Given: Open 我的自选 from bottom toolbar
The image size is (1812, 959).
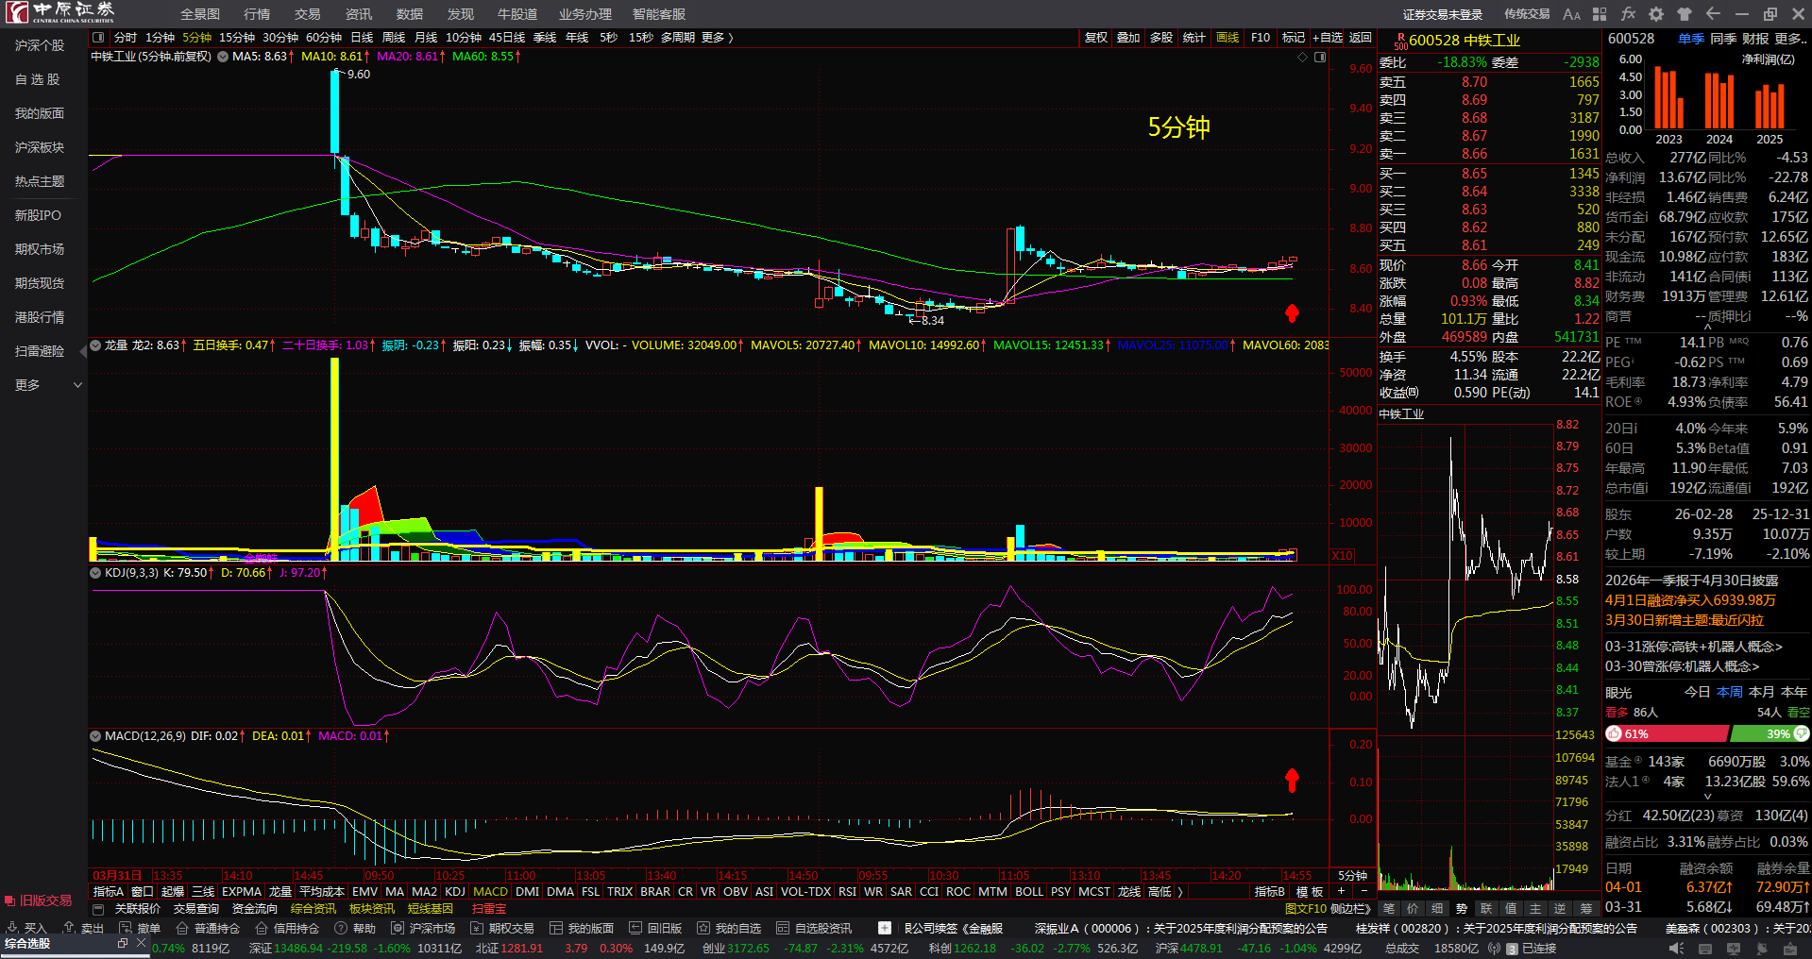Looking at the screenshot, I should tap(729, 928).
